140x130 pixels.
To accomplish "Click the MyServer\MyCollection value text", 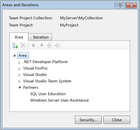I will click(81, 18).
